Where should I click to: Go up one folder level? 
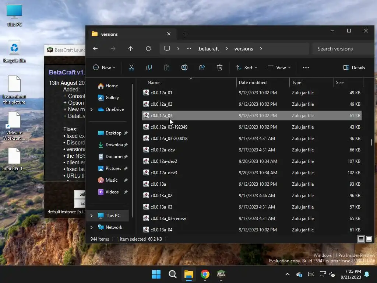(x=131, y=49)
